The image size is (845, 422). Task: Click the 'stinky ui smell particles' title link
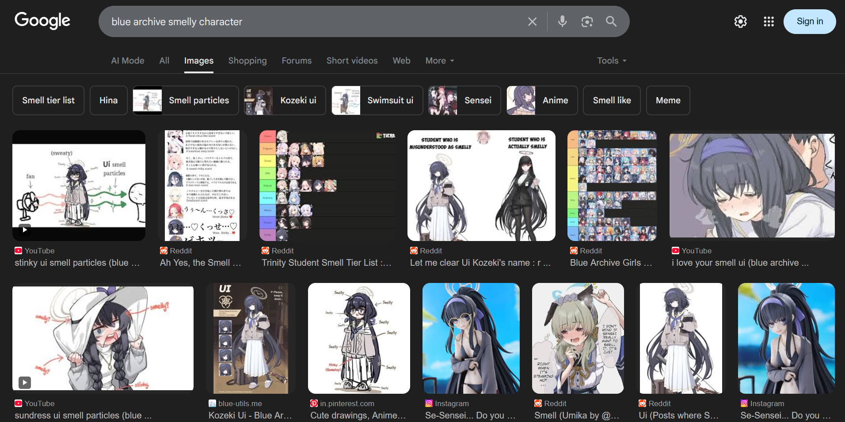[x=77, y=263]
